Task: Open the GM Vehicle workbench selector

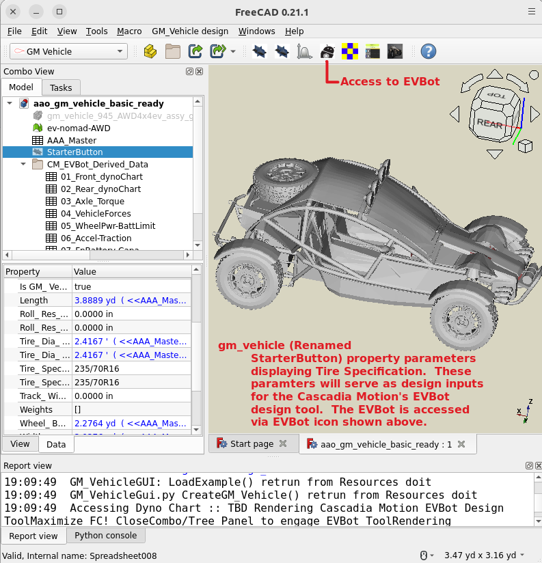Action: tap(68, 51)
